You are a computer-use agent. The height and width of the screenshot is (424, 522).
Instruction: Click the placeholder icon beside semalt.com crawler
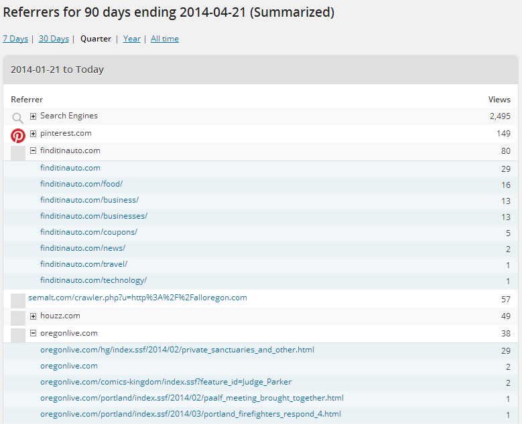pyautogui.click(x=18, y=301)
